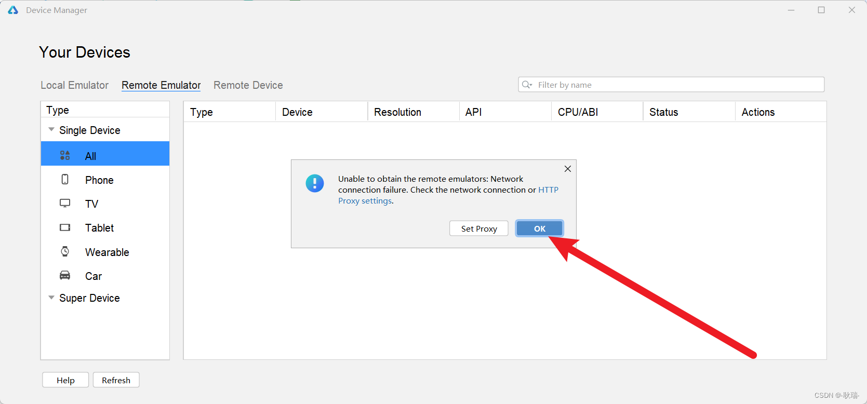The height and width of the screenshot is (404, 867).
Task: Close the network error dialog with X
Action: pos(568,169)
